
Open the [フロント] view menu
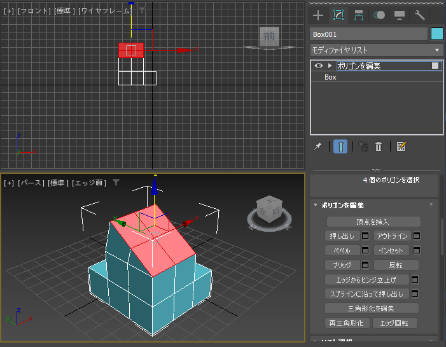[34, 11]
